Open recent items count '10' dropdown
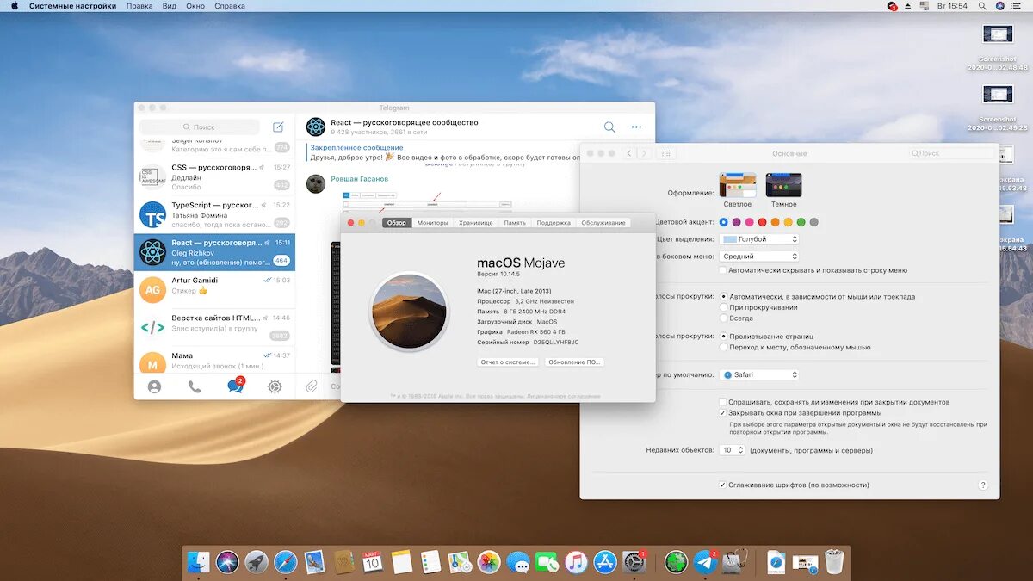This screenshot has width=1033, height=581. (x=732, y=450)
